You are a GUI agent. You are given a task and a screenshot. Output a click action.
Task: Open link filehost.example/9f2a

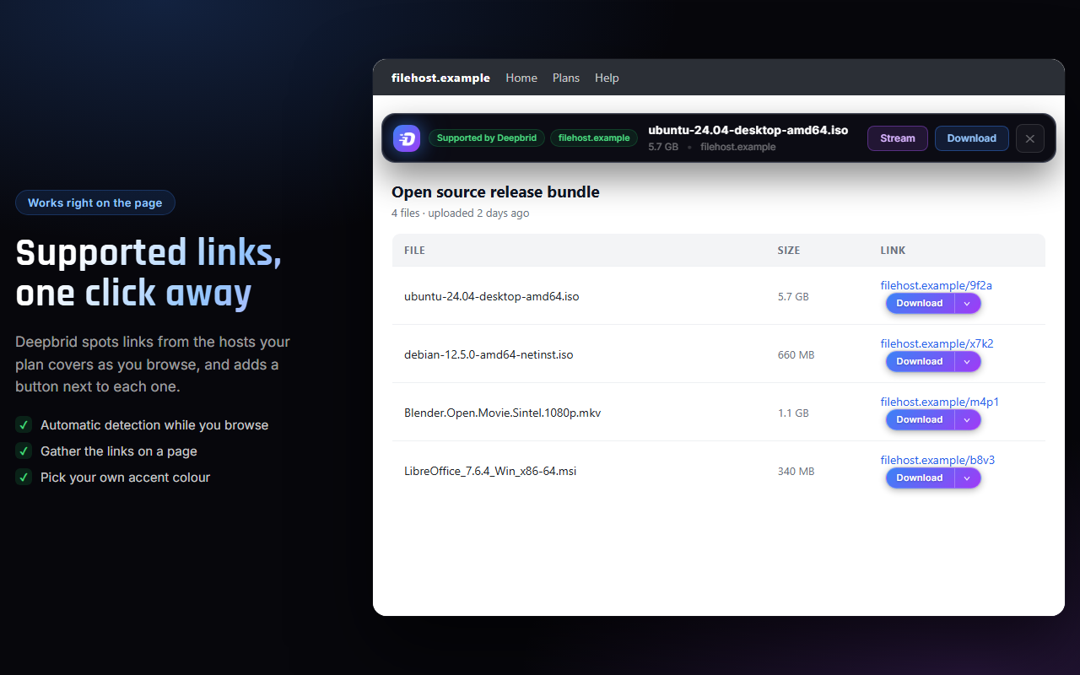coord(936,285)
